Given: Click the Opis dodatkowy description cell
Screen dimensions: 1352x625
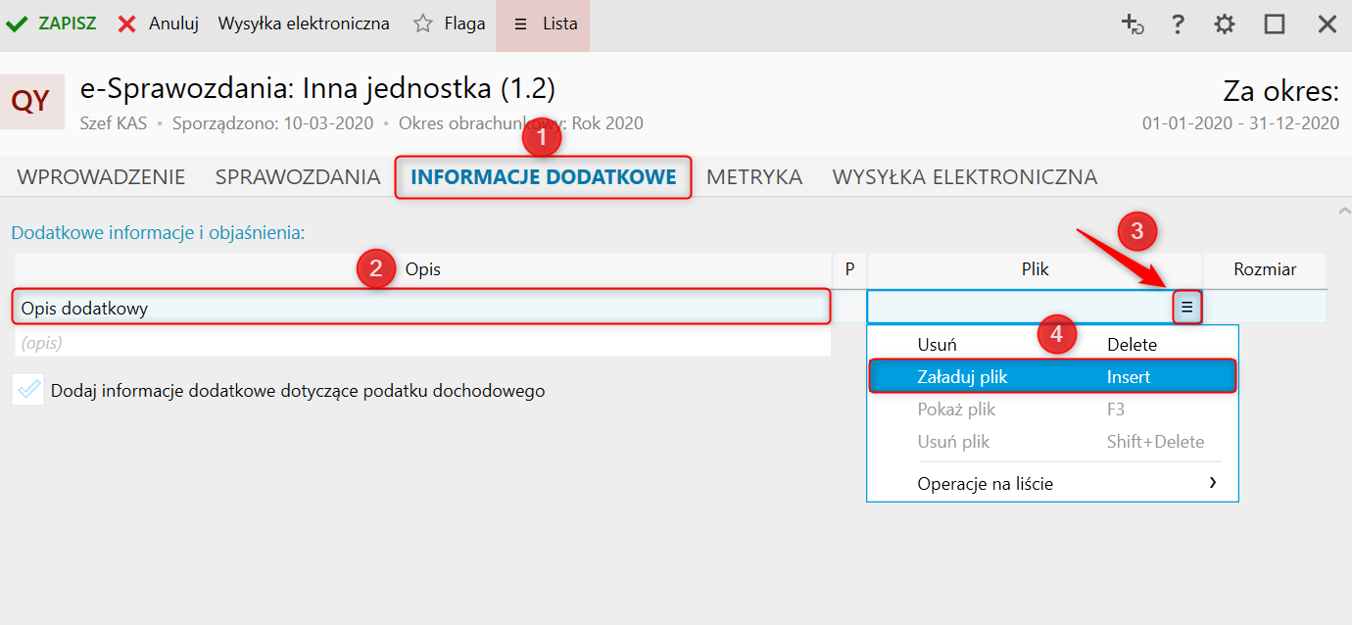Looking at the screenshot, I should 421,308.
